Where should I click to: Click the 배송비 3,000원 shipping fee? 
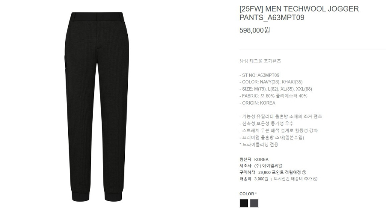coord(254,179)
